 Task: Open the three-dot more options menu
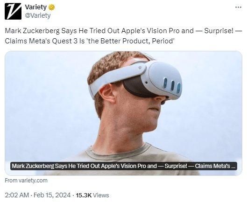pos(238,7)
